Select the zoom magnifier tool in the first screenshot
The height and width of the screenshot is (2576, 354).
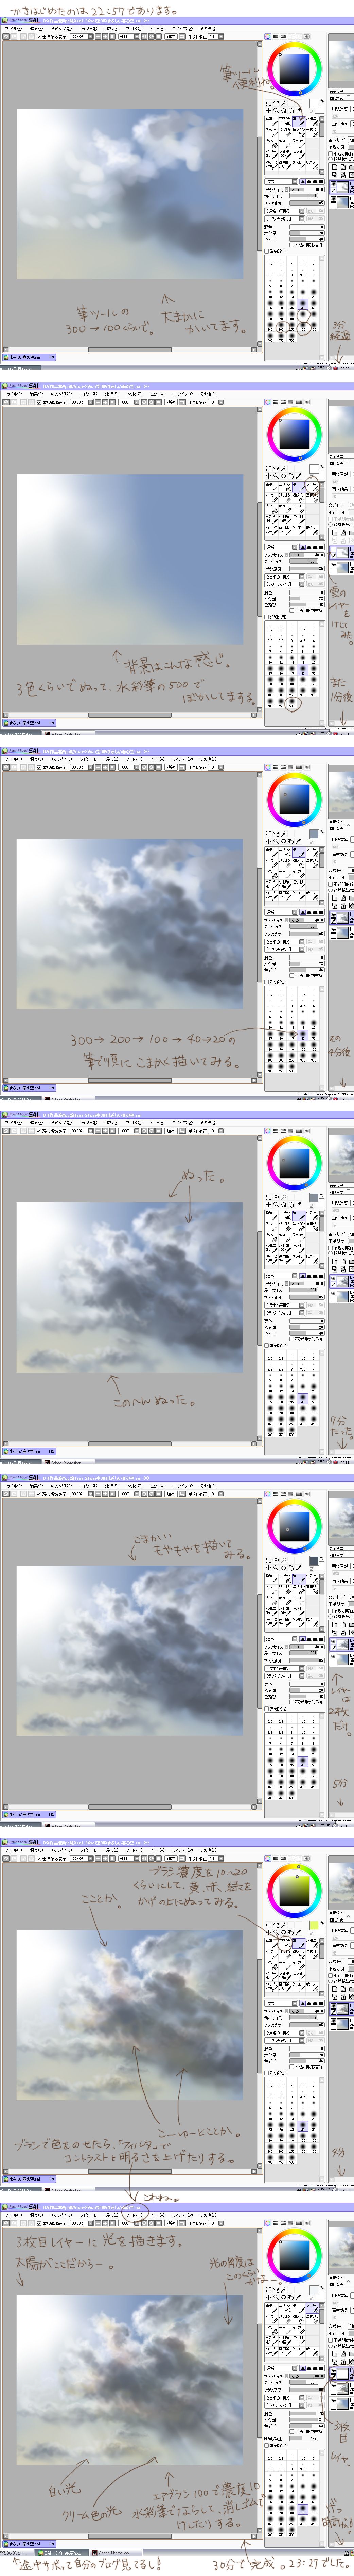click(276, 111)
